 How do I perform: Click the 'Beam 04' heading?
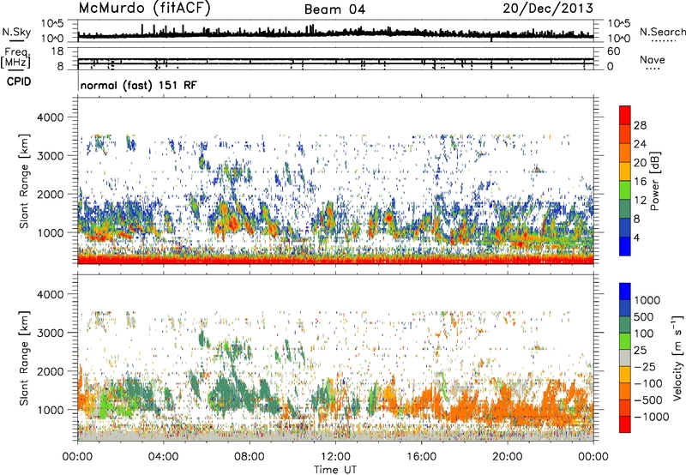point(334,9)
